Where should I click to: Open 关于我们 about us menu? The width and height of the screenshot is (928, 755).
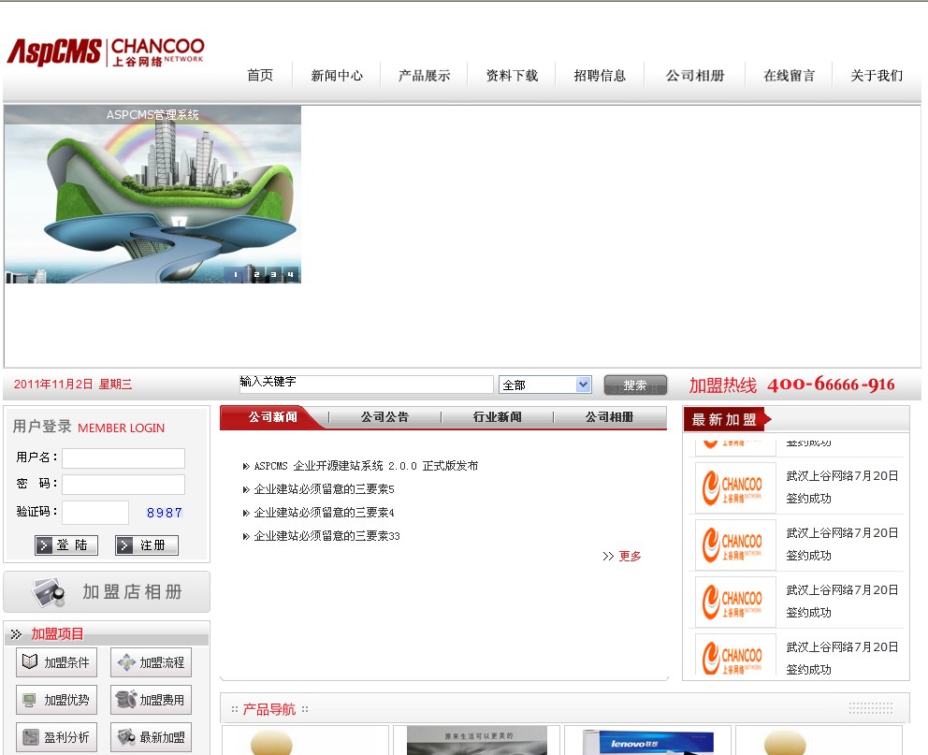point(877,75)
